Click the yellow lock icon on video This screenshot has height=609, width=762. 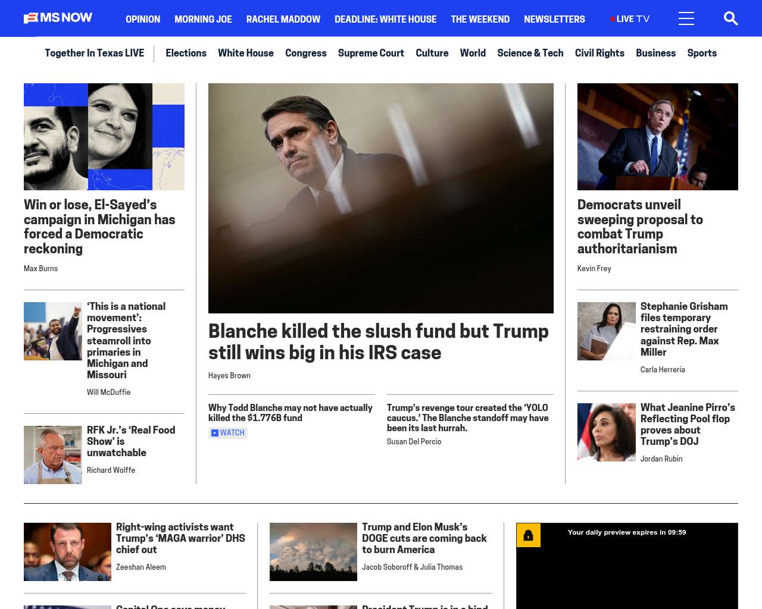coord(528,535)
